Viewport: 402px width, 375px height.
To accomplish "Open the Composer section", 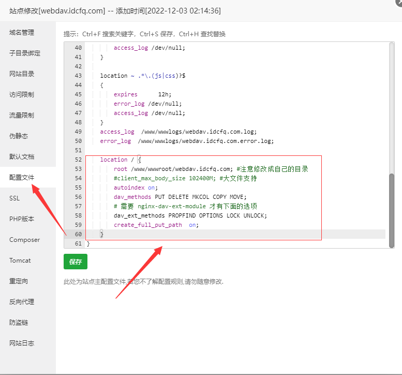I will point(24,240).
